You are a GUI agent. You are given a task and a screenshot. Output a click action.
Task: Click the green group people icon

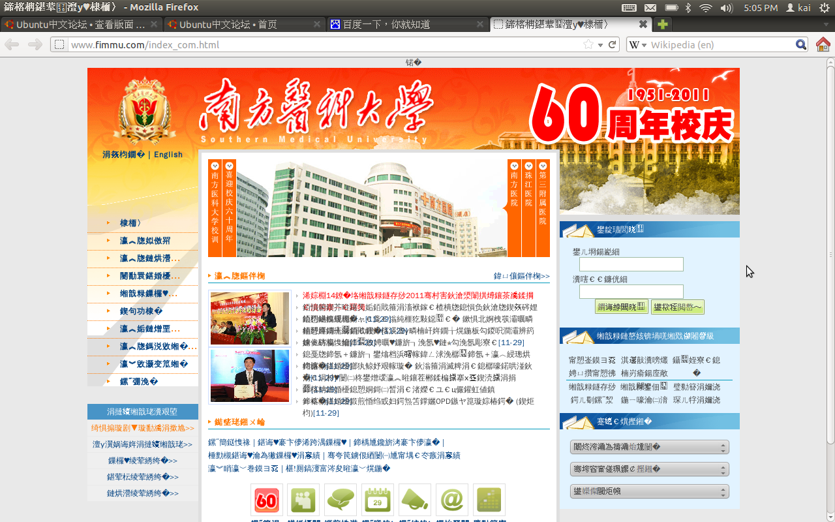[304, 500]
